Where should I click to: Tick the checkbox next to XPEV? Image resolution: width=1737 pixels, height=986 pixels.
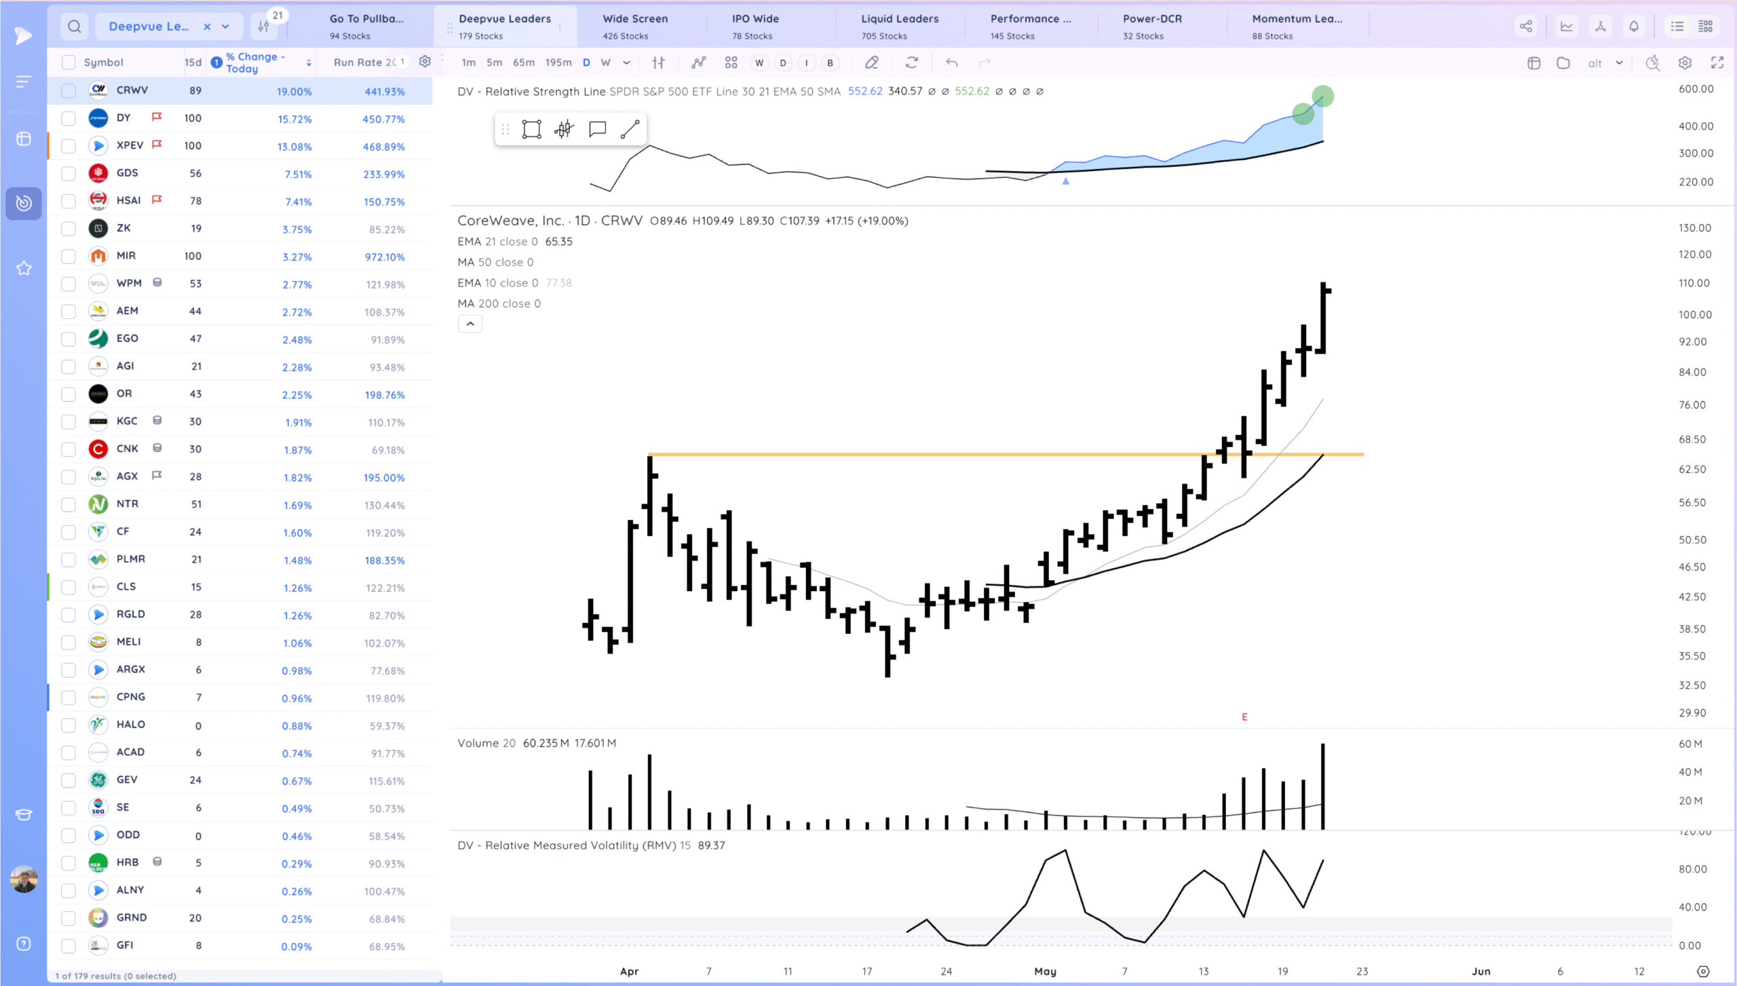tap(69, 146)
